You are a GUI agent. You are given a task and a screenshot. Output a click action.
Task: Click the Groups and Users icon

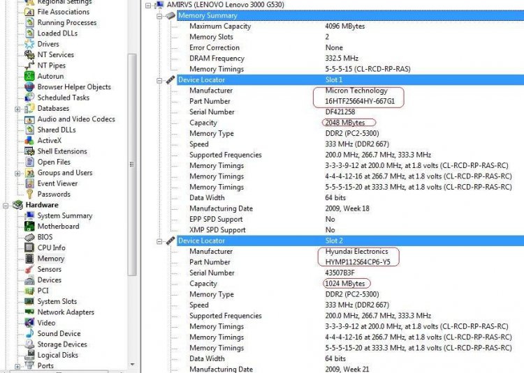pos(29,173)
